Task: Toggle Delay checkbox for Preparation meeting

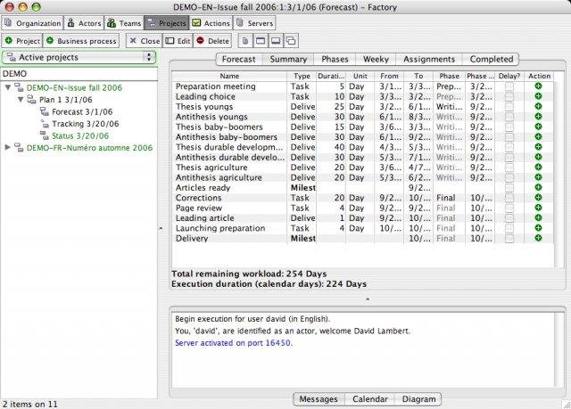Action: (508, 86)
